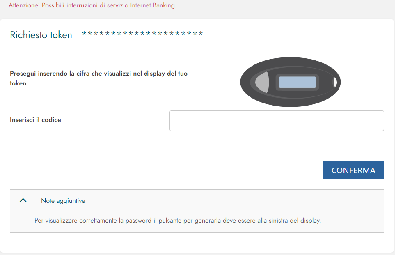Click the CONFERMA button
Image resolution: width=396 pixels, height=255 pixels.
353,170
